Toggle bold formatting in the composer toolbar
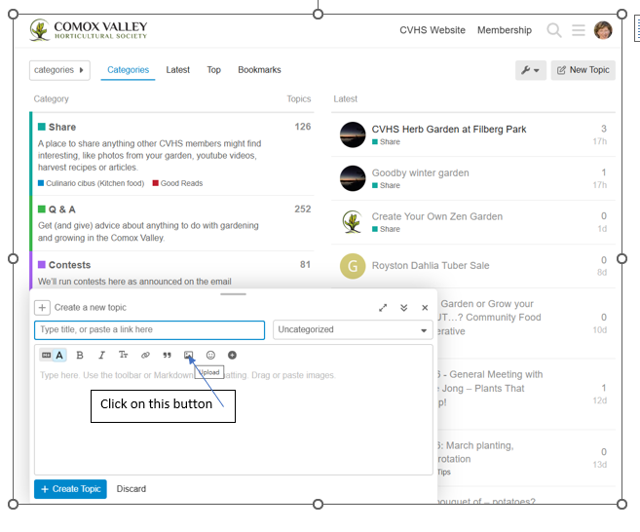The width and height of the screenshot is (640, 532). point(80,356)
